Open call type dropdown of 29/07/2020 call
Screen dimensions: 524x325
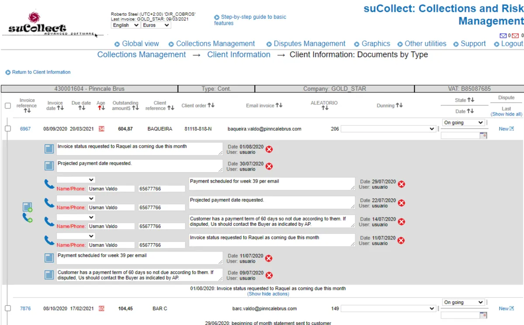(76, 180)
